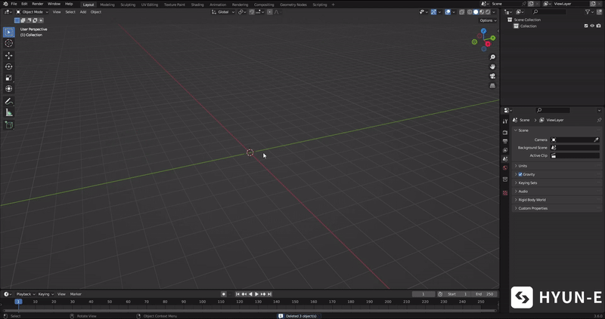The width and height of the screenshot is (605, 319).
Task: Switch to the Modeling workspace tab
Action: (x=107, y=5)
